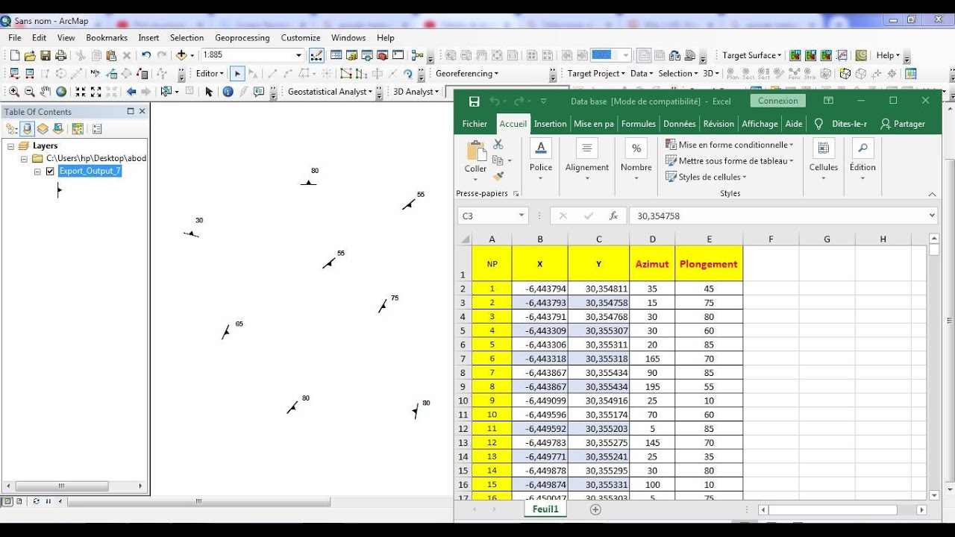
Task: Click the Add Data plus icon
Action: tap(181, 55)
